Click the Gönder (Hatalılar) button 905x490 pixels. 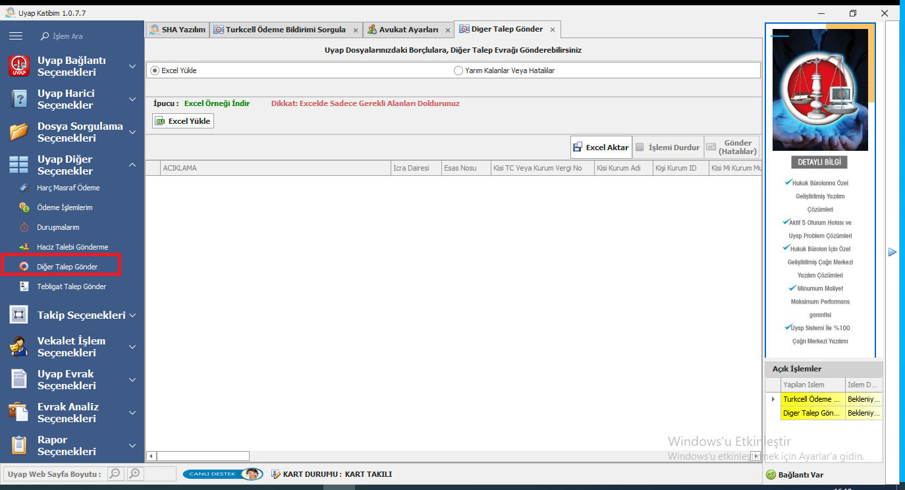731,147
